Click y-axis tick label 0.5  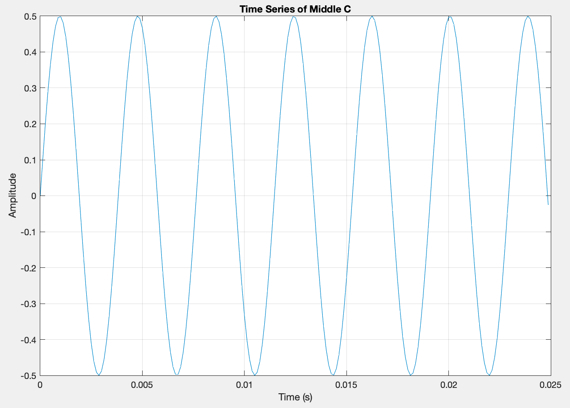click(x=30, y=16)
